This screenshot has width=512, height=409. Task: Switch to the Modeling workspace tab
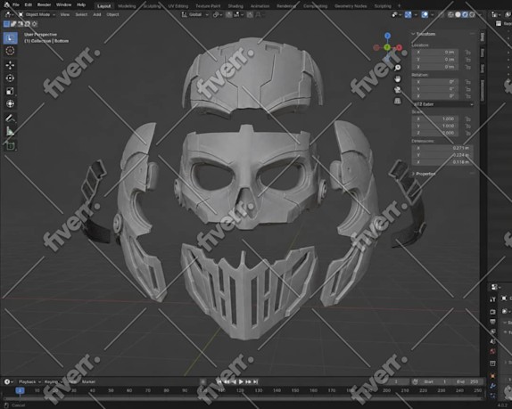[x=127, y=6]
